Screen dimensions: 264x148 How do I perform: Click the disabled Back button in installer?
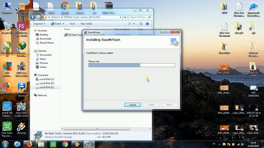point(151,105)
